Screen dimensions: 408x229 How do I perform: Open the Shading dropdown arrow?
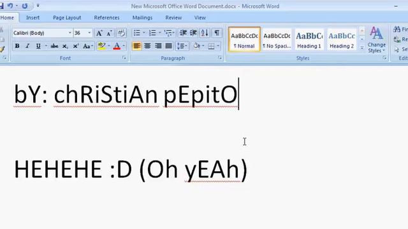click(203, 46)
